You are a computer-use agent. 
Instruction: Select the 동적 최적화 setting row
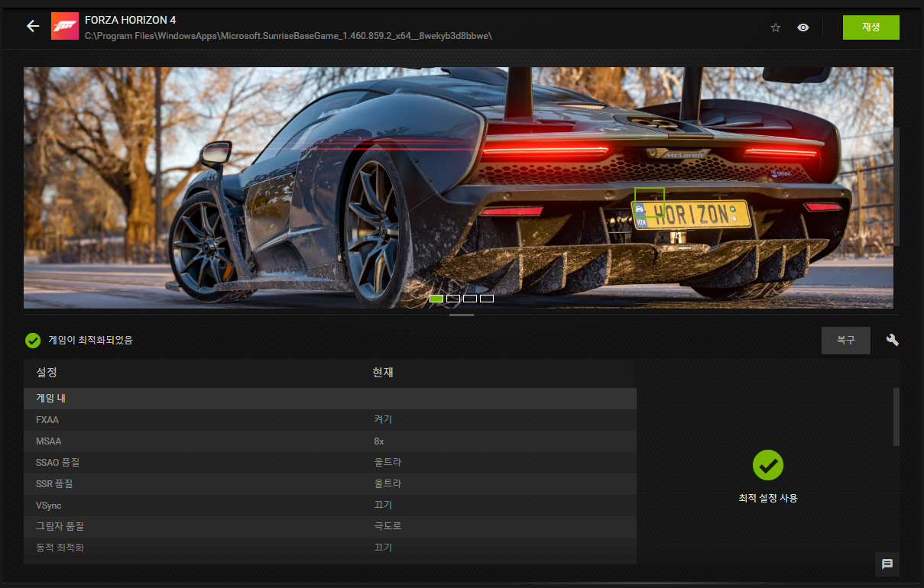coord(330,548)
